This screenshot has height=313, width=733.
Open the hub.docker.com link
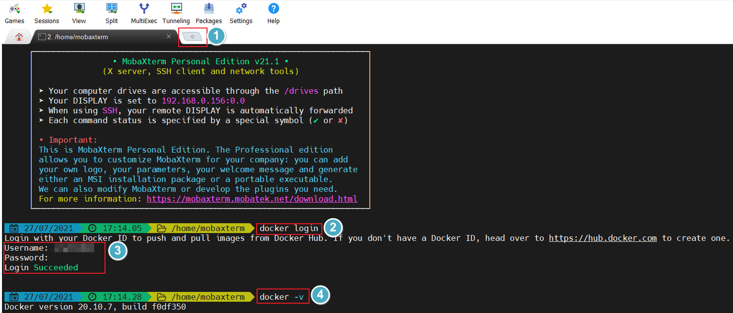pyautogui.click(x=602, y=238)
